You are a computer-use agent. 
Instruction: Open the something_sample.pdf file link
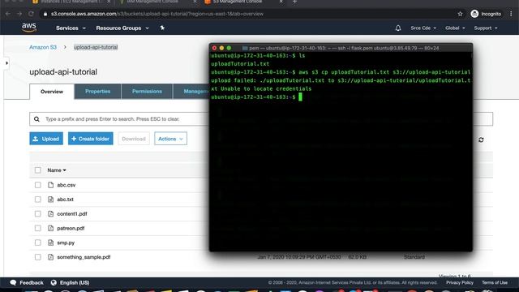84,257
